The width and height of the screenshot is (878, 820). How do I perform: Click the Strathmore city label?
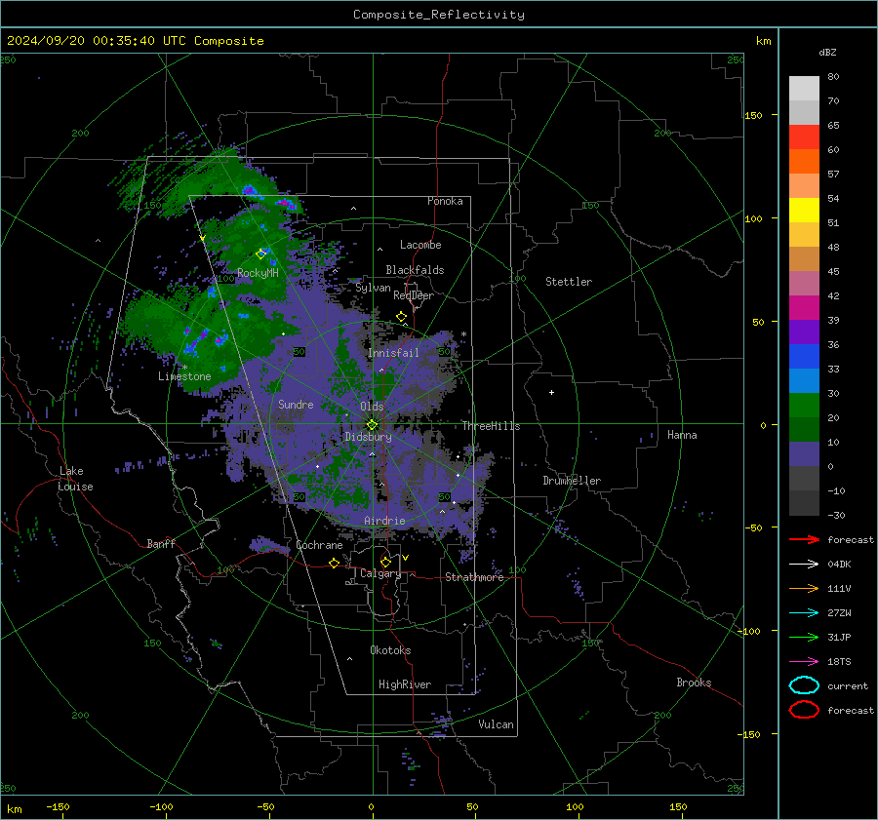click(x=474, y=577)
